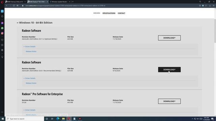Open File Explorer from taskbar
216x121 pixels.
[63, 119]
